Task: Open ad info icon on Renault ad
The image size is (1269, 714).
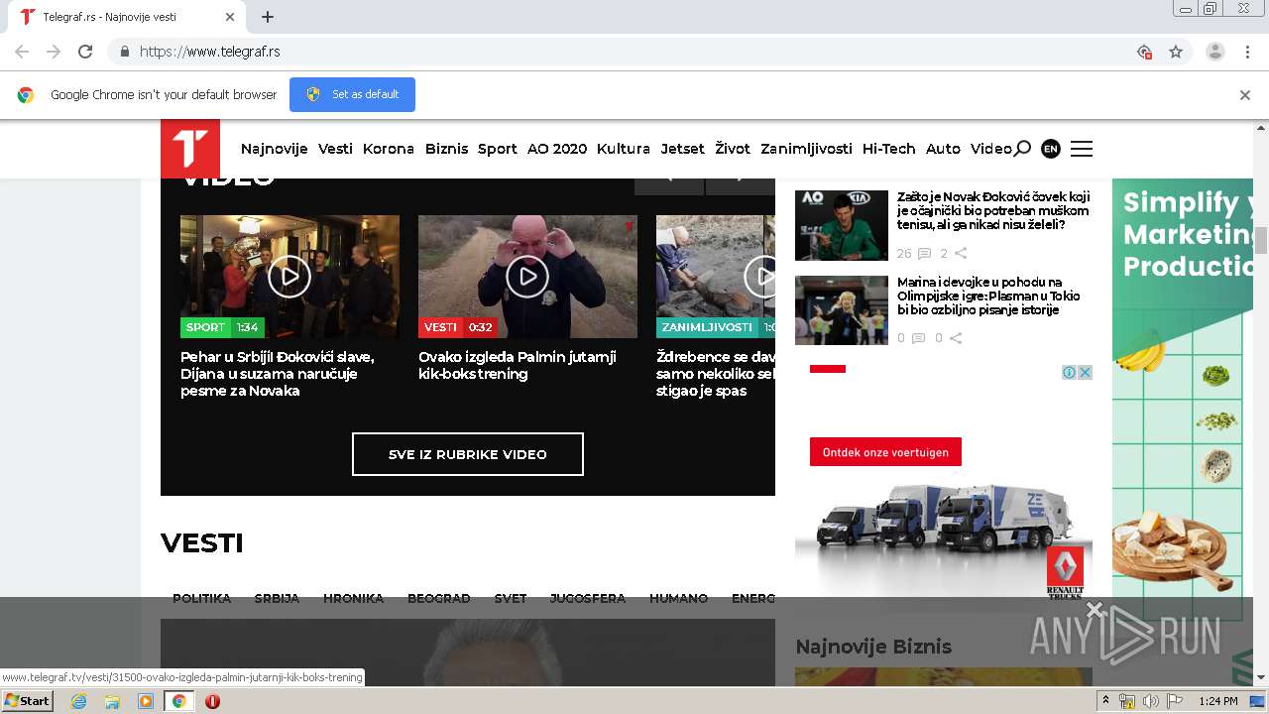Action: [x=1070, y=373]
